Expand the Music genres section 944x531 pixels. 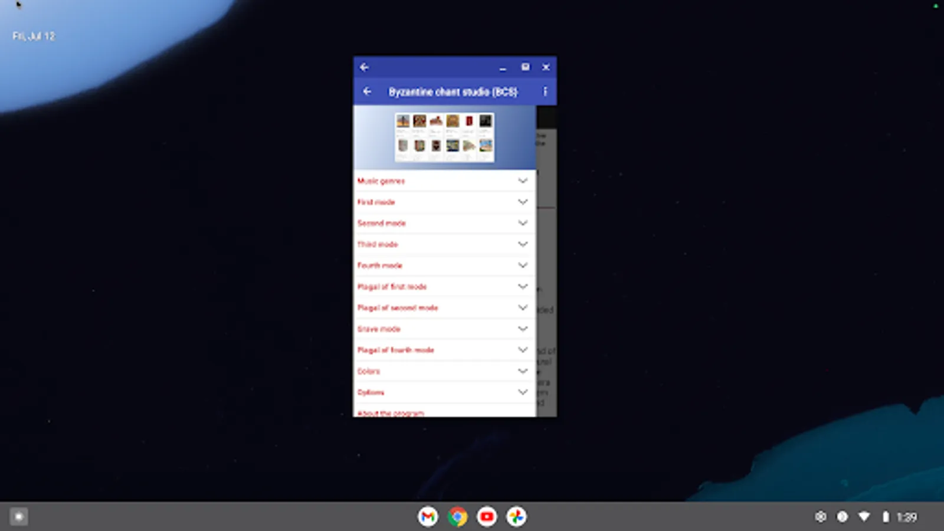click(442, 181)
